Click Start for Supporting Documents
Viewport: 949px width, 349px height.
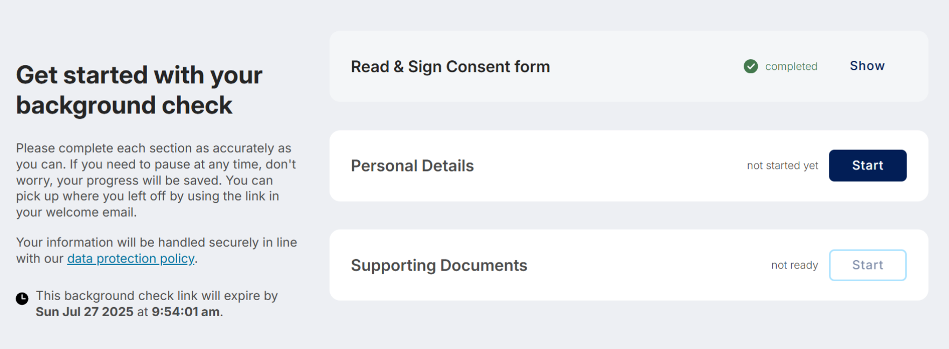(x=867, y=265)
